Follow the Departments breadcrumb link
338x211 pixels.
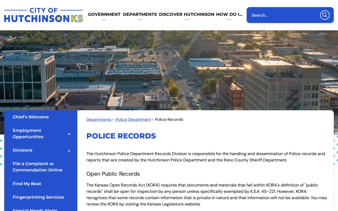[99, 119]
